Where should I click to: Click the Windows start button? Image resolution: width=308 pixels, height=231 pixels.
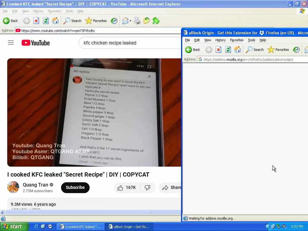(x=14, y=227)
